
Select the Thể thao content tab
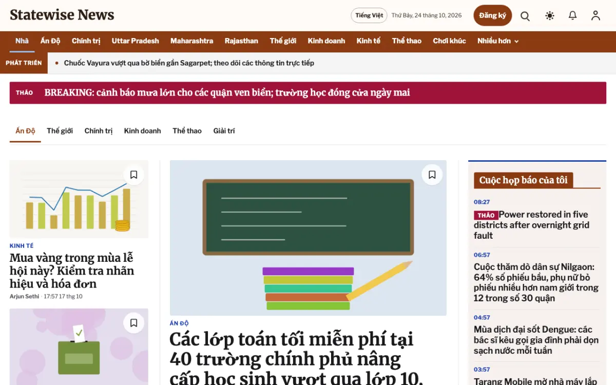click(187, 131)
